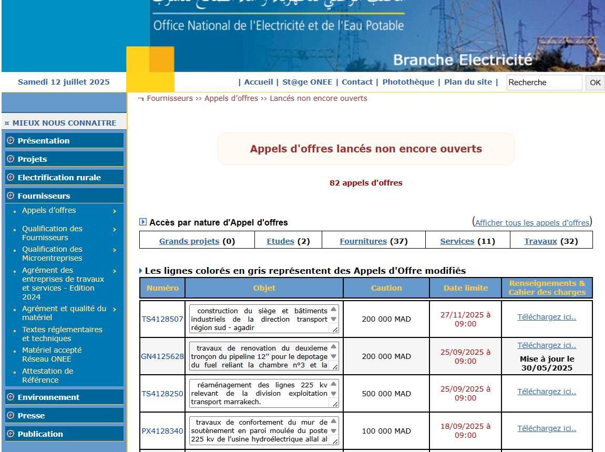
Task: Click Afficher tous les appels d'offres
Action: click(x=532, y=222)
